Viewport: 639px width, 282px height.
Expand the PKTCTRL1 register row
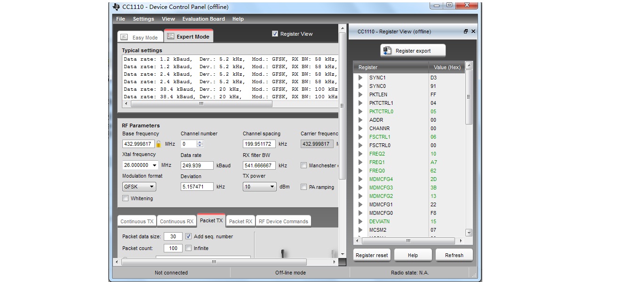click(360, 103)
